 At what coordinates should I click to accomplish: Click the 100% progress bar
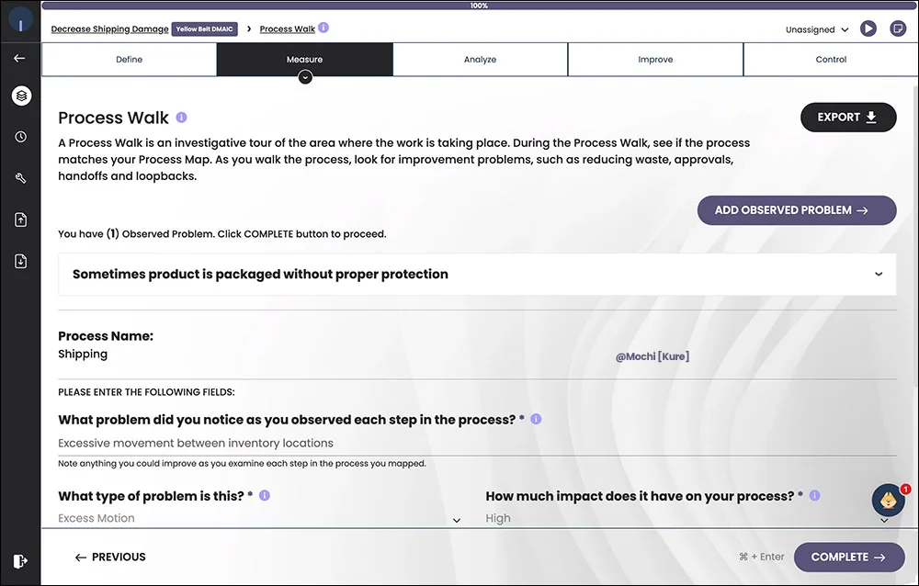coord(479,6)
